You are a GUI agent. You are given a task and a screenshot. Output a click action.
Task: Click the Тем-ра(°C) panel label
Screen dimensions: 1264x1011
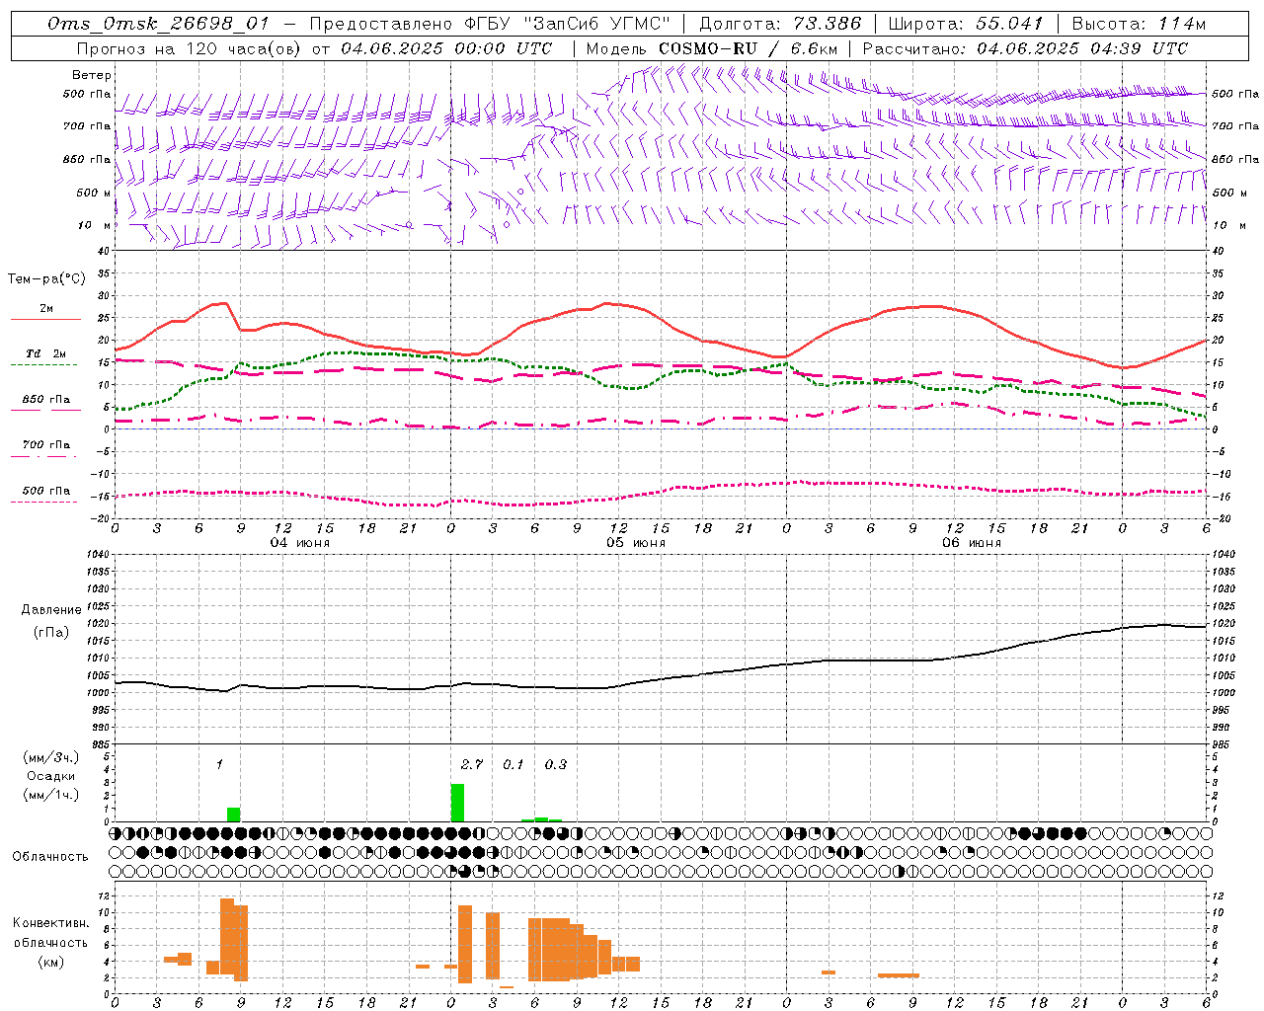(46, 279)
